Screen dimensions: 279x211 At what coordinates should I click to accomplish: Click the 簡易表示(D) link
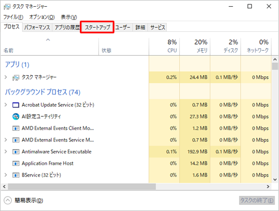29,200
